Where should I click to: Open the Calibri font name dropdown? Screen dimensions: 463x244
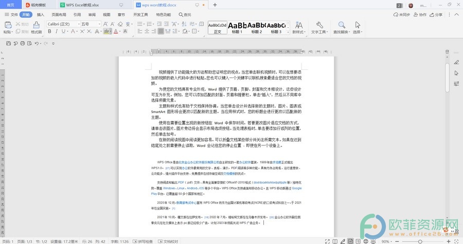pyautogui.click(x=79, y=24)
